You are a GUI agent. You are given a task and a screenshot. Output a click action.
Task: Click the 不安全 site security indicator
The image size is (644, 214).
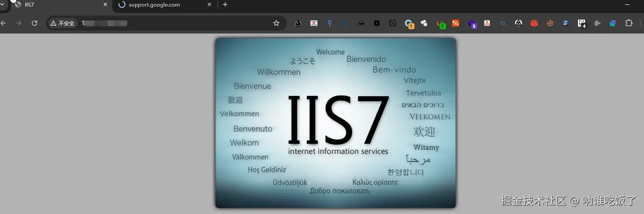63,23
